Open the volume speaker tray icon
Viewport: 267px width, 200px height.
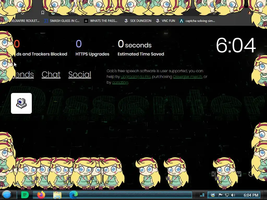click(x=233, y=195)
